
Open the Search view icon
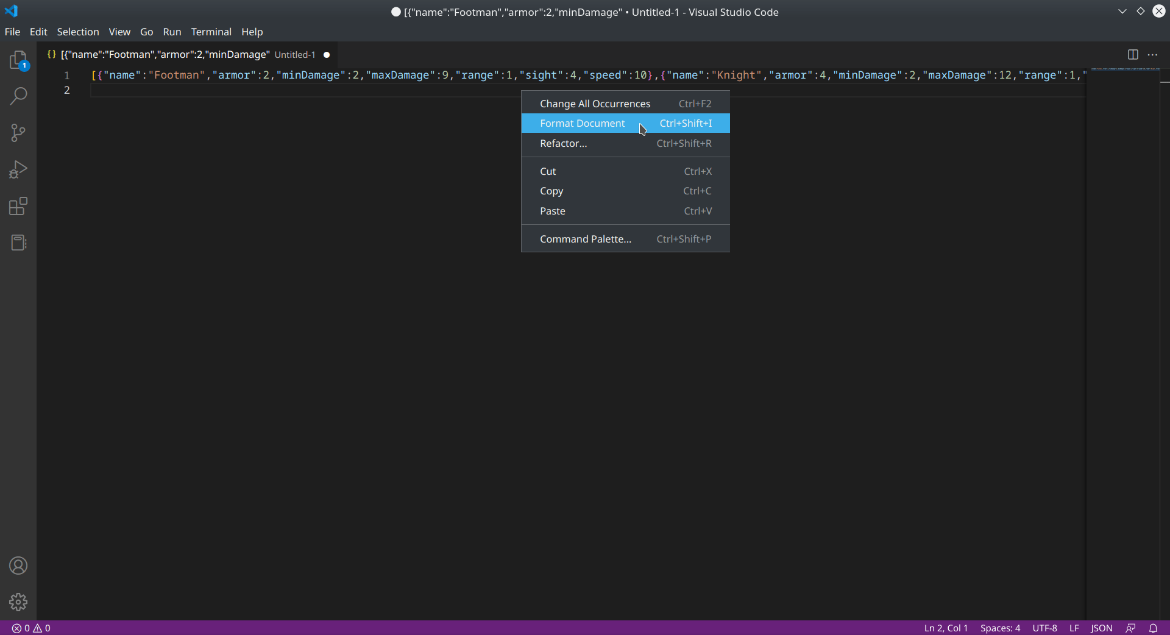[18, 96]
